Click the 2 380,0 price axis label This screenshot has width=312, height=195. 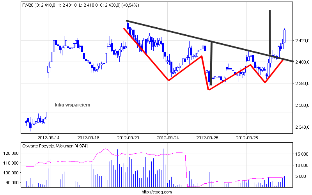[x=302, y=83]
